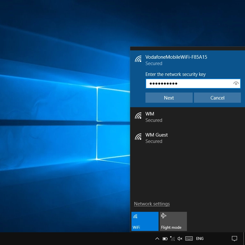
Task: Open the ENG input language selector
Action: coord(200,239)
